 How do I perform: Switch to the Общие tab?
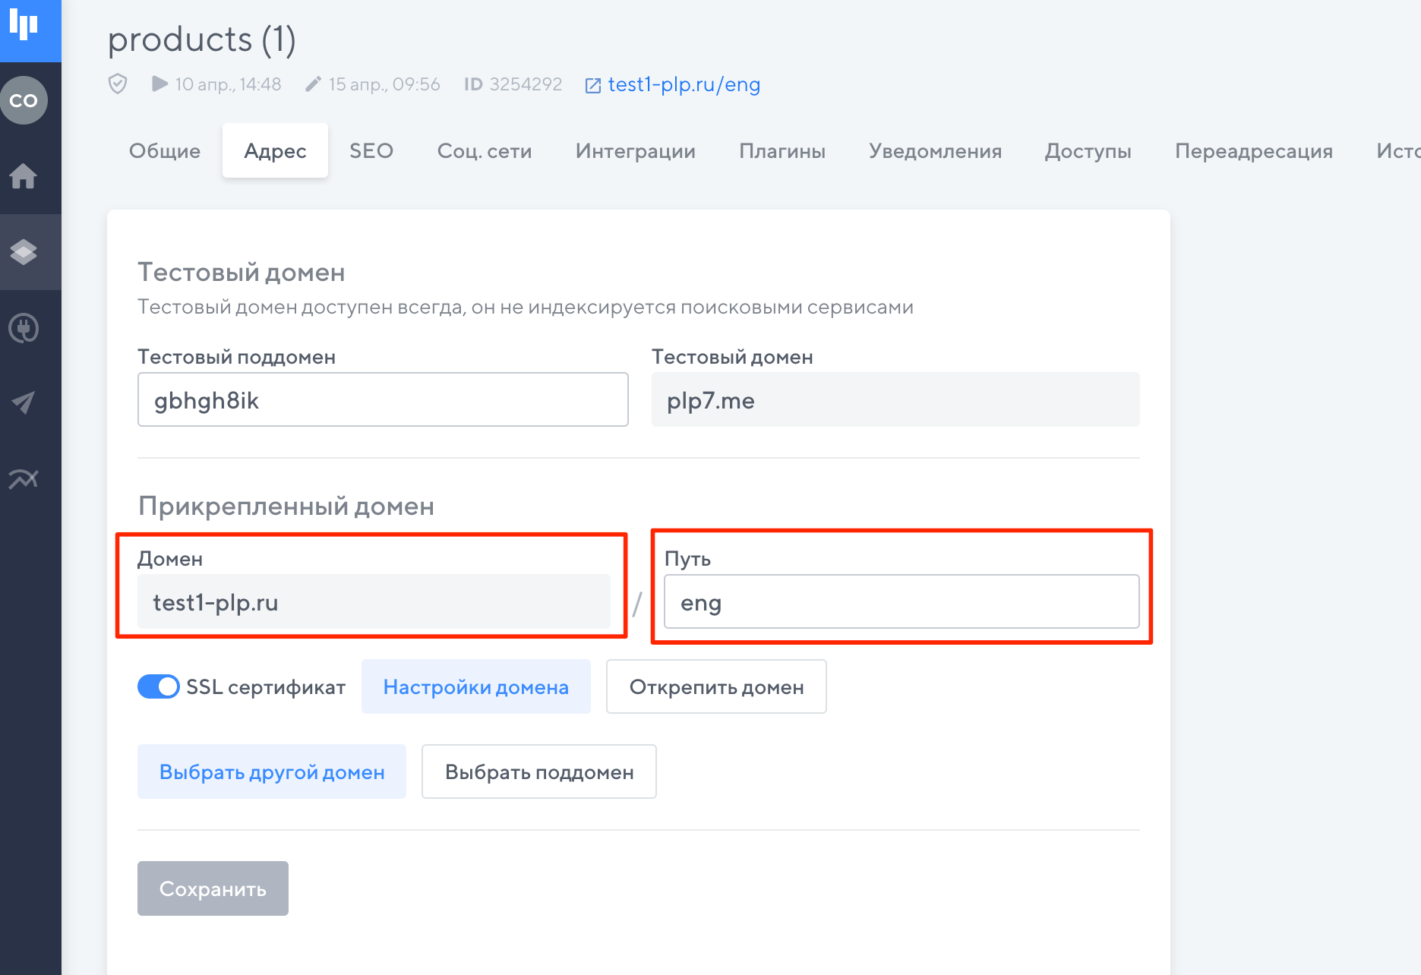(x=165, y=150)
